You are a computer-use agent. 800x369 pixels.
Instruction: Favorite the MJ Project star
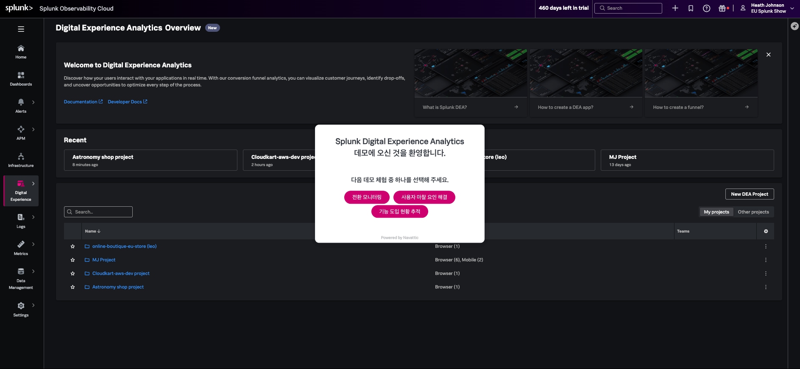tap(72, 260)
